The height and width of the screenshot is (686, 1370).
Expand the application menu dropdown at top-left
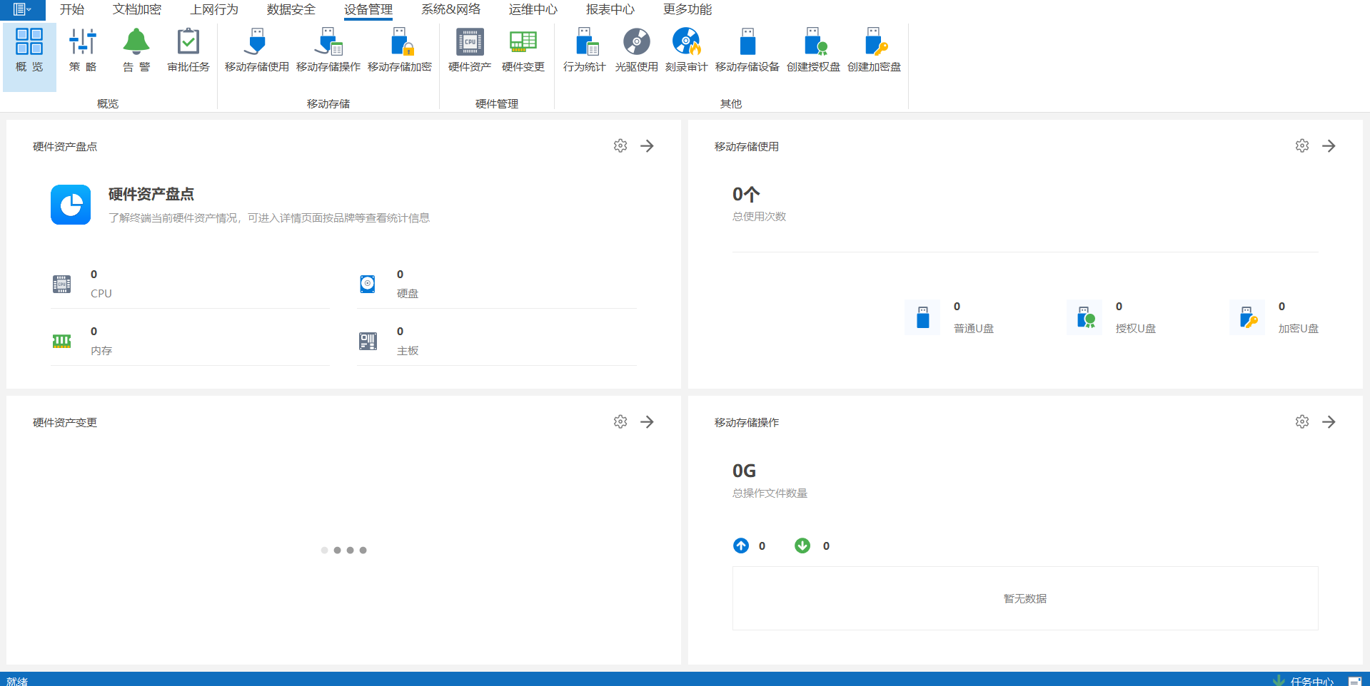22,9
